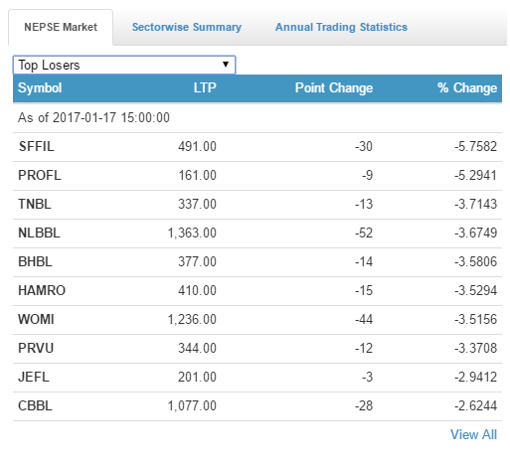Click the percent change -3.5294
This screenshot has height=470, width=510.
(x=475, y=290)
